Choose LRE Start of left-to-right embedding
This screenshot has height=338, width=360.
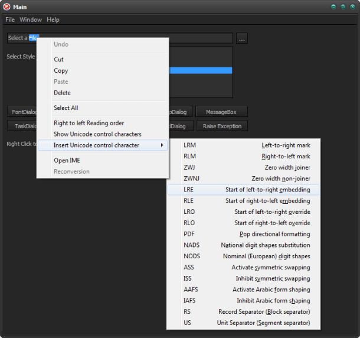click(244, 190)
